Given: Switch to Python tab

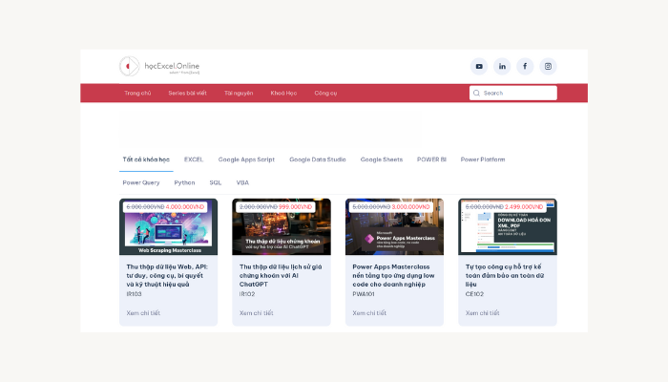Looking at the screenshot, I should click(184, 182).
